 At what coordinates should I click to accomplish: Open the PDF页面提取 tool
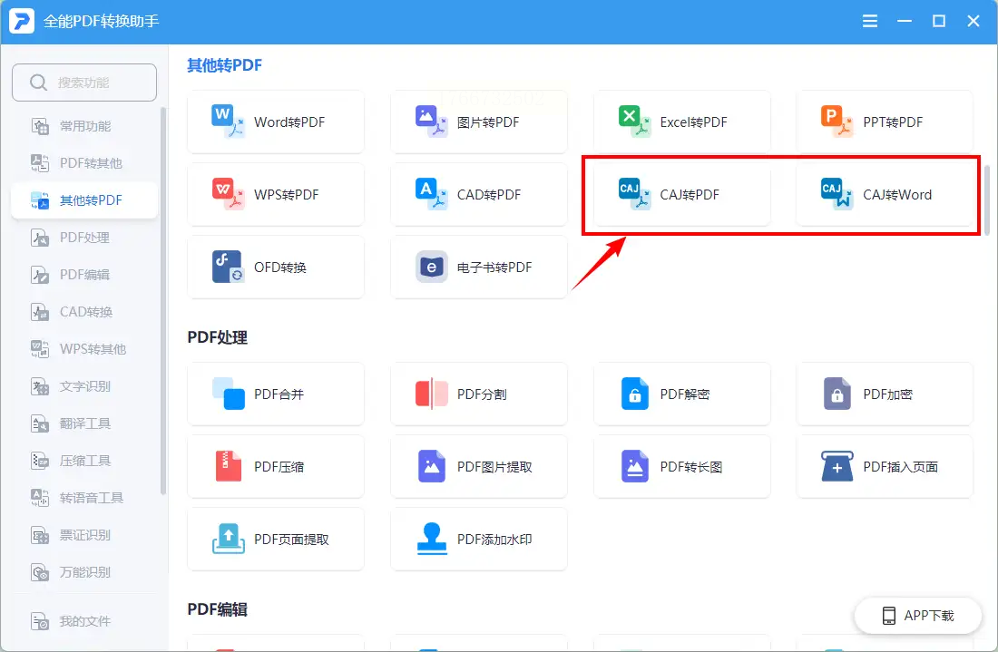coord(276,539)
